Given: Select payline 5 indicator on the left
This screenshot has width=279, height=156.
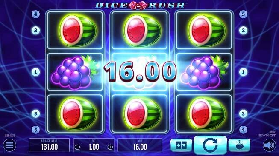Looking at the screenshot, I should pos(35,130).
